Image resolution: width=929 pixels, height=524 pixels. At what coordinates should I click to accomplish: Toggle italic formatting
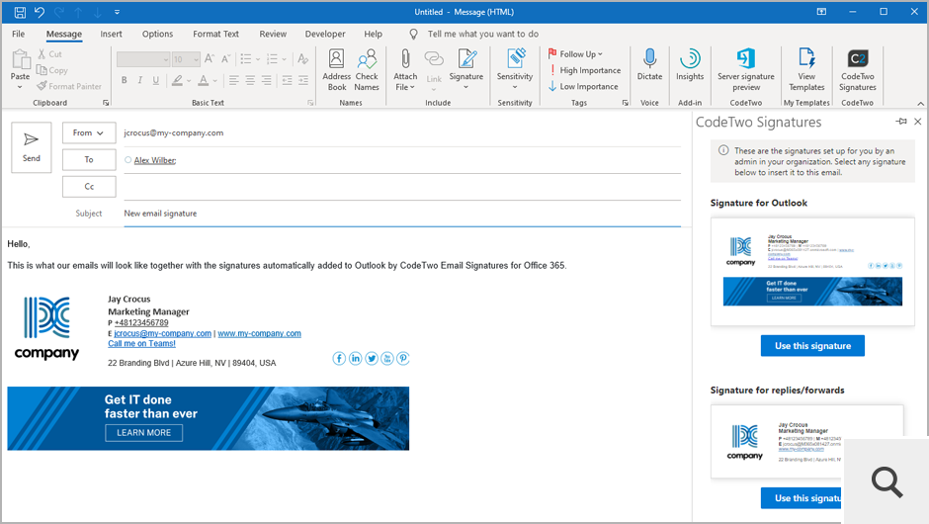tap(139, 80)
